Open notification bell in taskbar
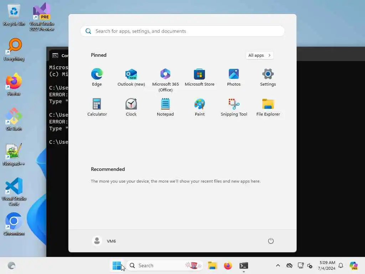Screen dimensions: 365x274 341,265
